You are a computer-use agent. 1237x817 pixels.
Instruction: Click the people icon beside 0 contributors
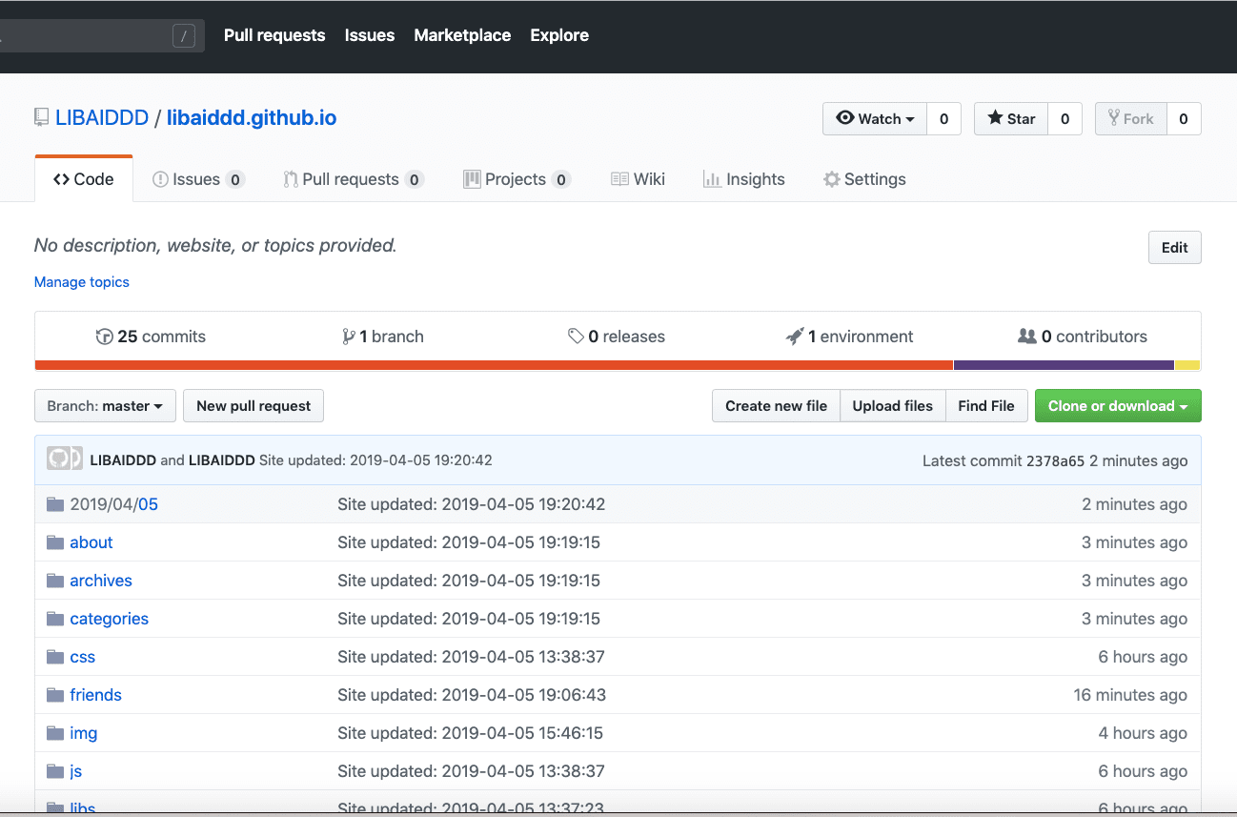click(x=1027, y=337)
